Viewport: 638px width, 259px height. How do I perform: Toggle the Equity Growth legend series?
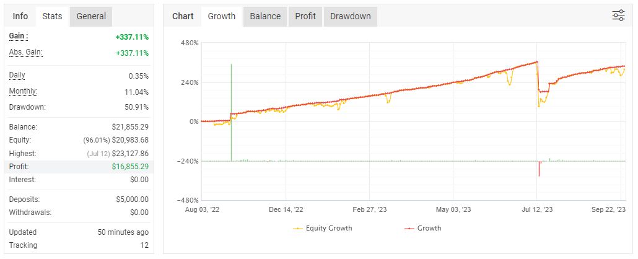(x=323, y=228)
